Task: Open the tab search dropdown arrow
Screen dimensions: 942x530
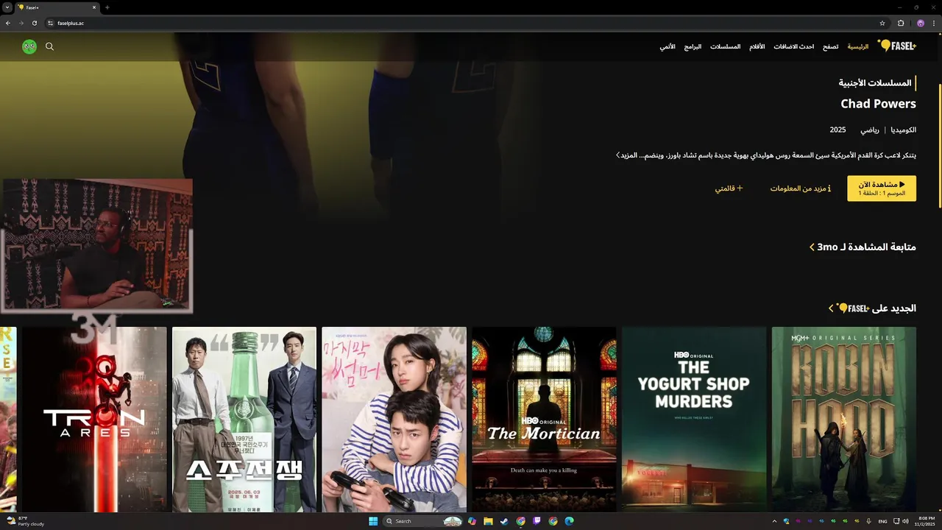Action: tap(7, 7)
